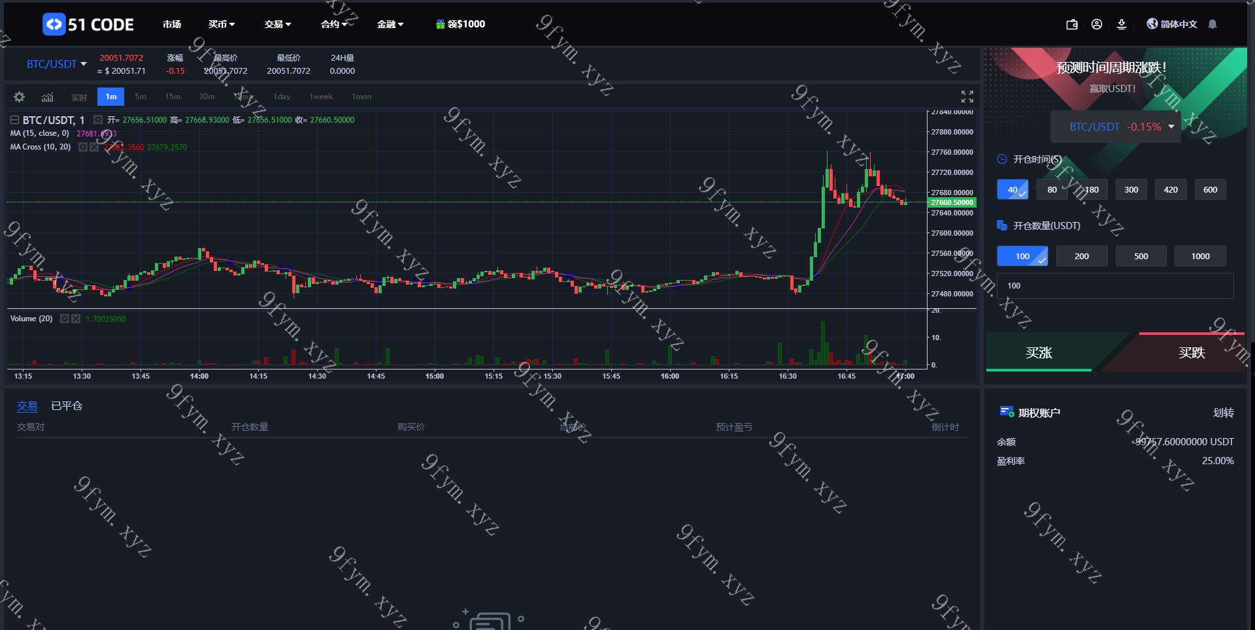Image resolution: width=1255 pixels, height=630 pixels.
Task: Remove the MA Cross indicator
Action: (94, 147)
